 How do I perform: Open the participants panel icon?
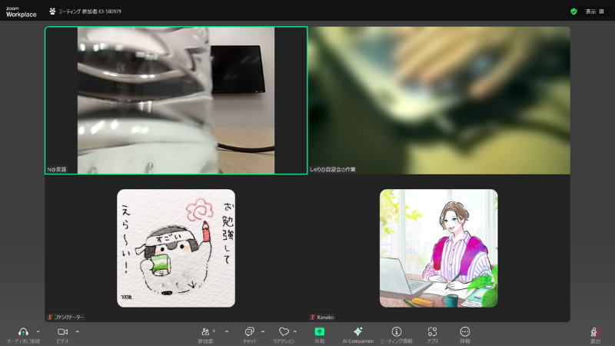coord(205,332)
